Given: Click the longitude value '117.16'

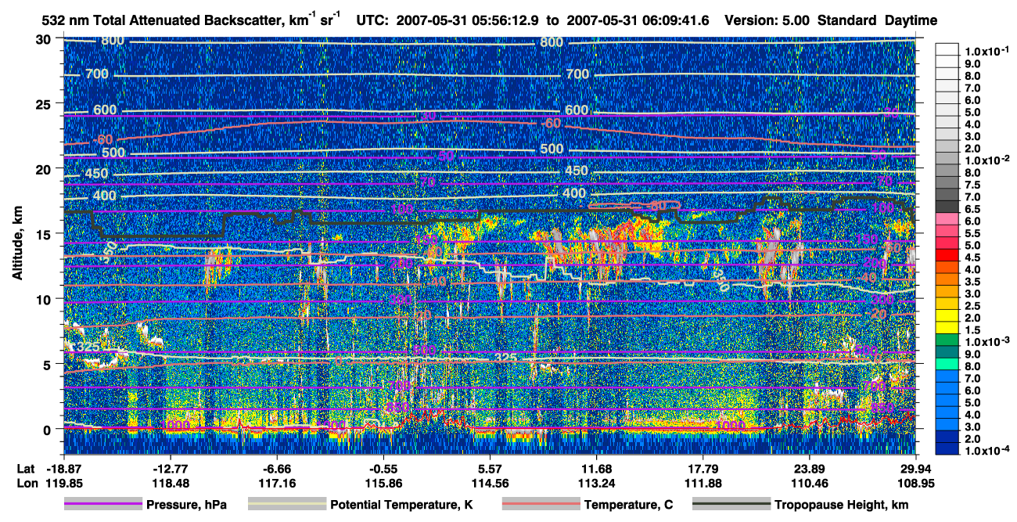Looking at the screenshot, I should click(x=276, y=484).
